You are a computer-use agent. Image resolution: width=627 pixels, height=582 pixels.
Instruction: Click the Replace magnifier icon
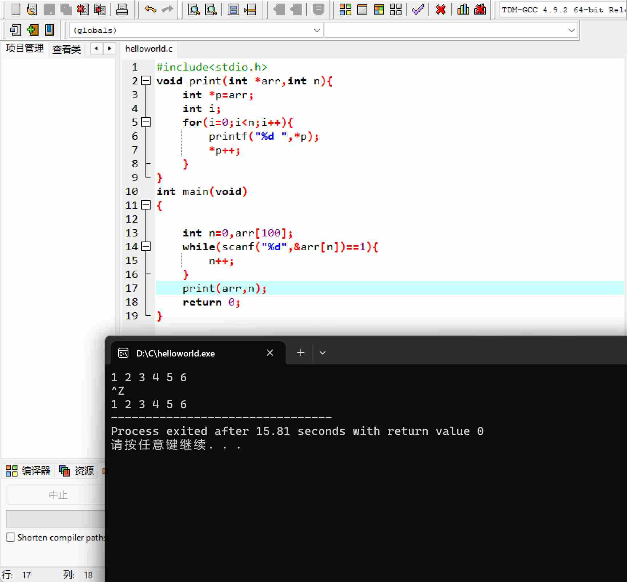(x=211, y=9)
